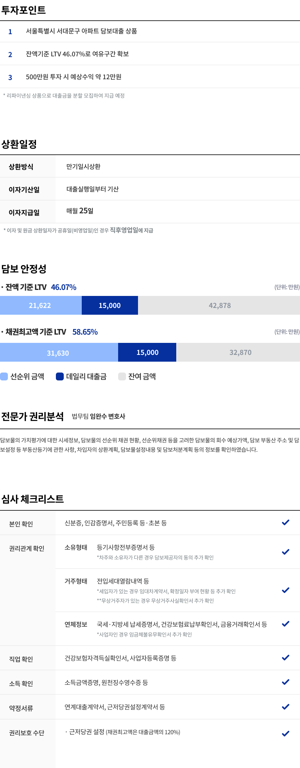Click the checkmark beside 소유형태 row
Image resolution: width=300 pixels, height=768 pixels.
pyautogui.click(x=285, y=552)
